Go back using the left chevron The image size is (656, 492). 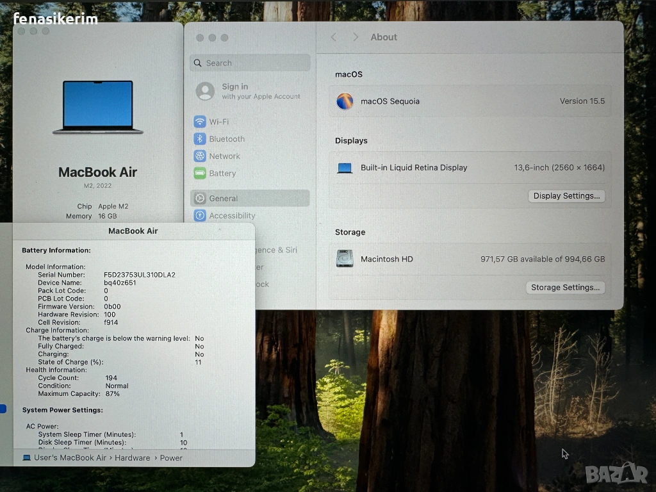pos(333,37)
